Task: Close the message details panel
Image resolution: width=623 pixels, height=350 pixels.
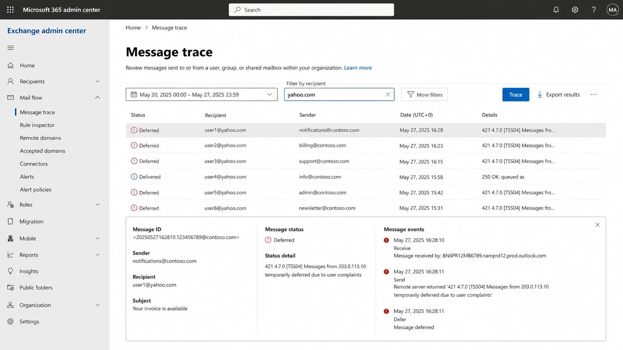Action: [597, 225]
